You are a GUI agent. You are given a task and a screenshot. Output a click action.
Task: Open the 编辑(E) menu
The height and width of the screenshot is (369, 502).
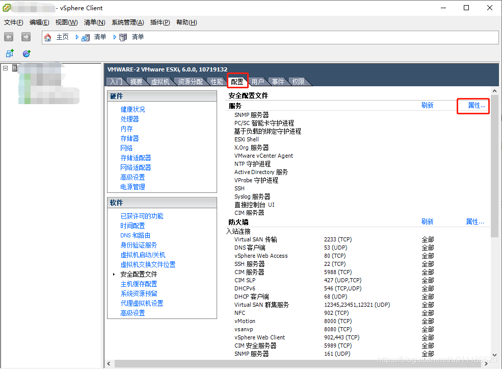[39, 22]
